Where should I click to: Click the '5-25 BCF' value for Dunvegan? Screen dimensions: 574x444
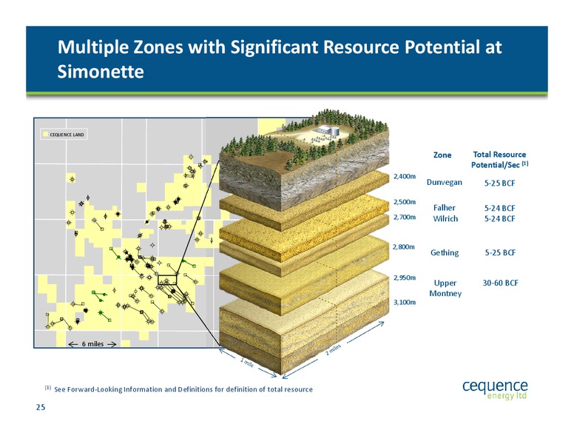(500, 183)
